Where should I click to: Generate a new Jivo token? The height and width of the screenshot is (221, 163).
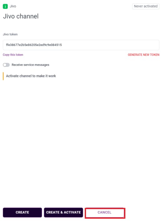click(144, 55)
